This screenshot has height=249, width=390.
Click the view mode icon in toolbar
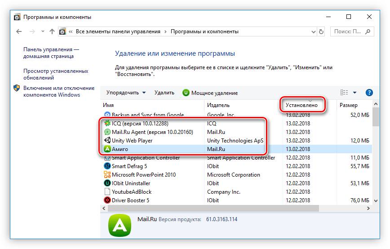pyautogui.click(x=344, y=93)
